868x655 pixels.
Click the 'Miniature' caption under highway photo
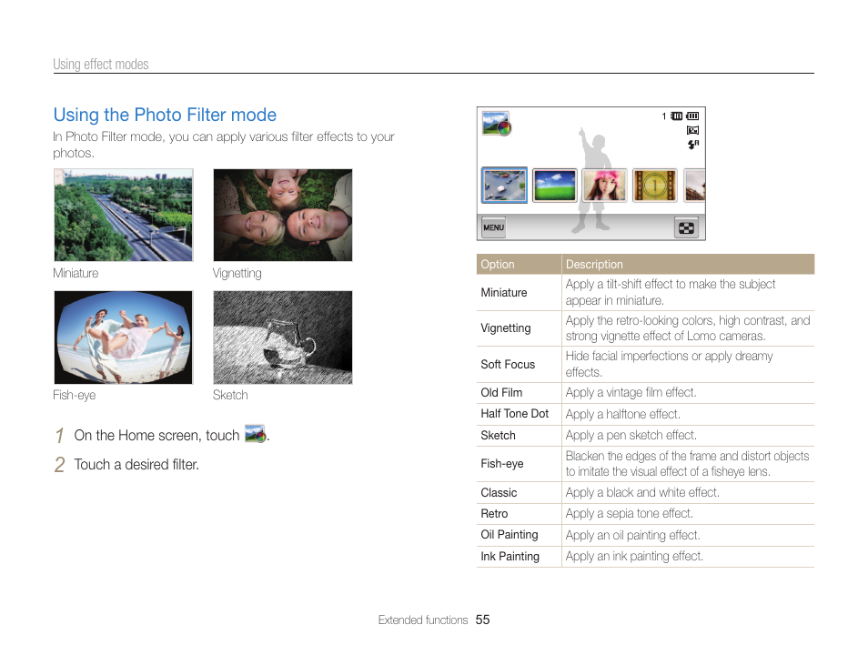pyautogui.click(x=76, y=273)
